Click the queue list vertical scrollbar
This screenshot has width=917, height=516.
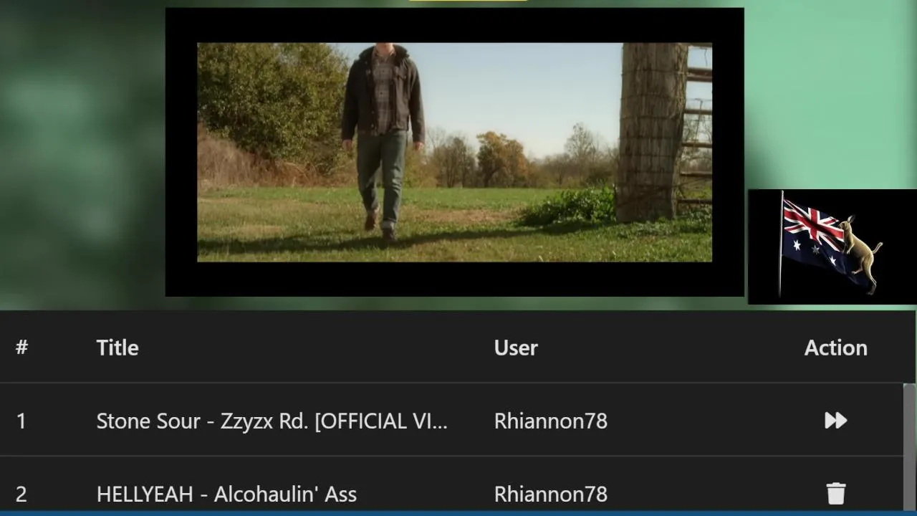(x=909, y=447)
